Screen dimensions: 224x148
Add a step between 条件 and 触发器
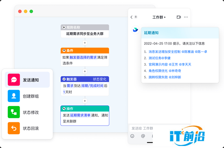(85, 71)
